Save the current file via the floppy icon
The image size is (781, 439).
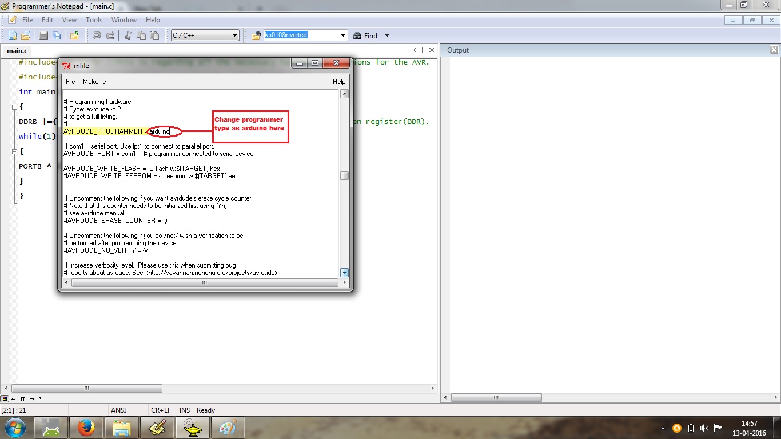[x=43, y=35]
